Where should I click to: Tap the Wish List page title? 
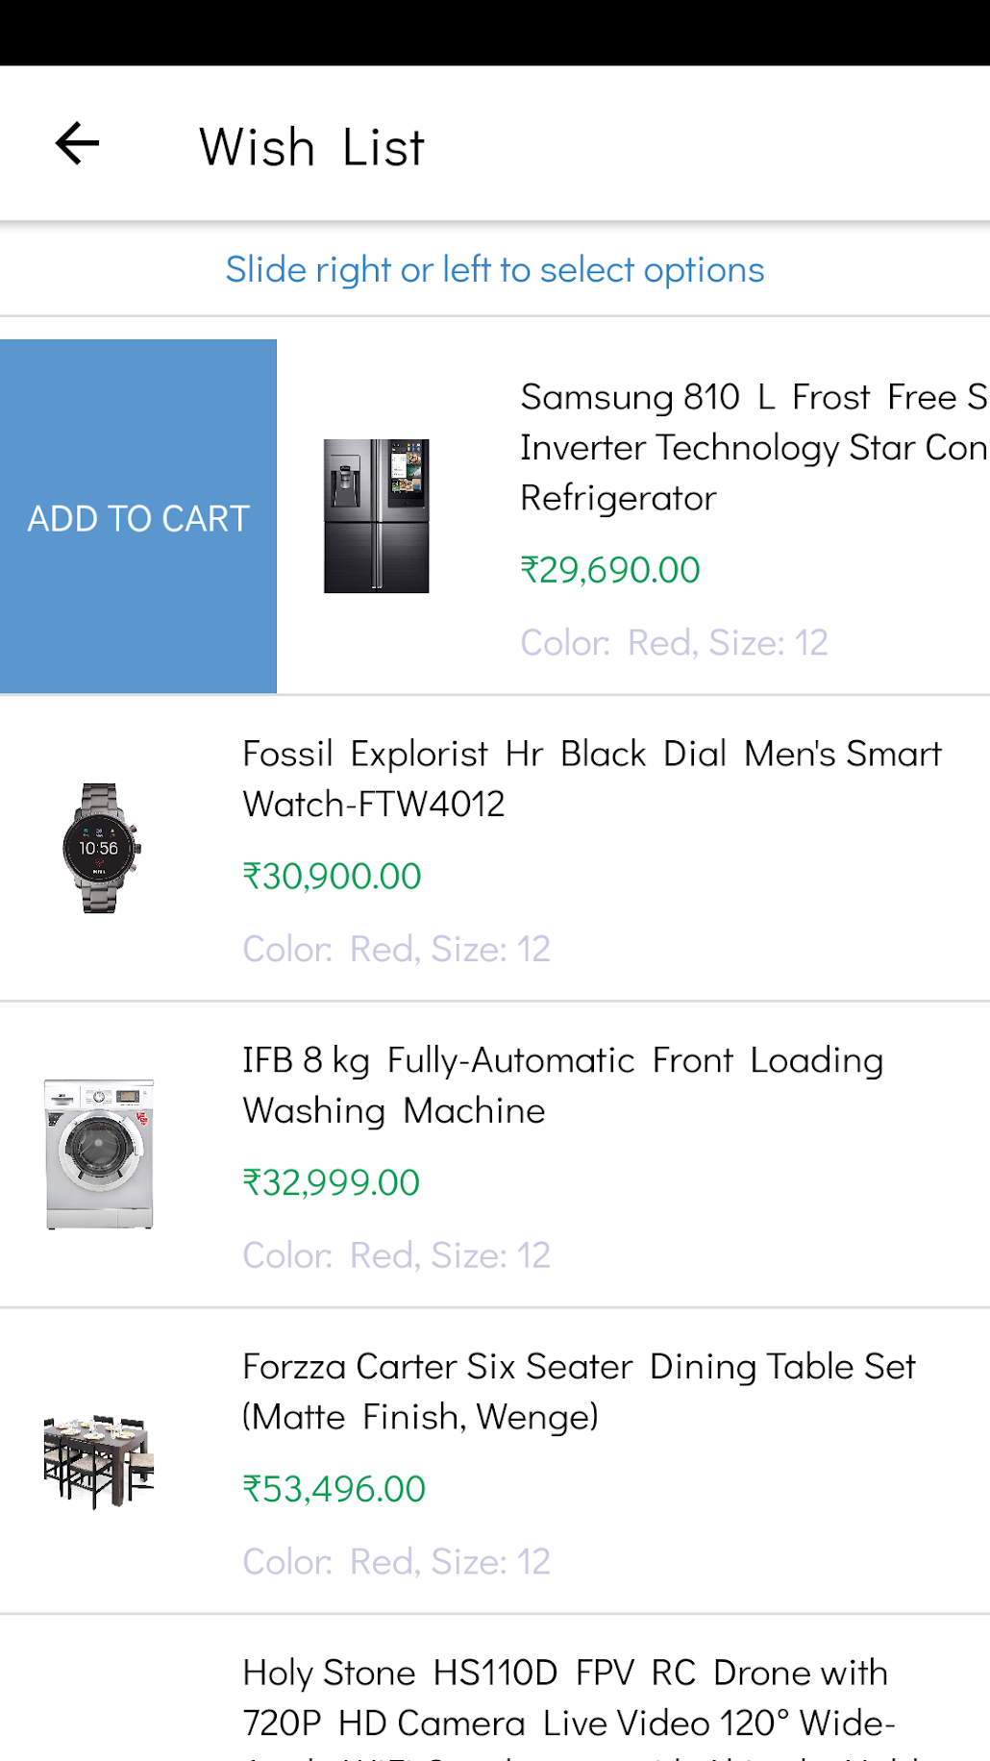point(311,147)
